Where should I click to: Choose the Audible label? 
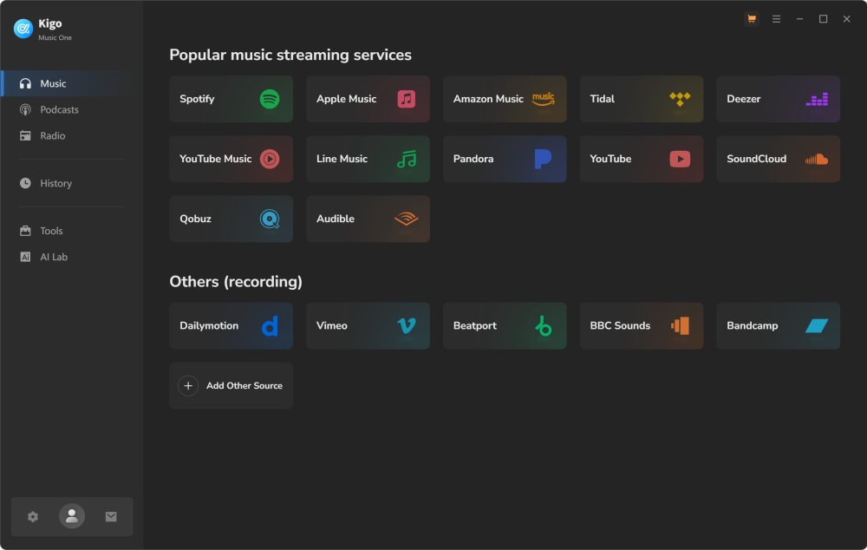coord(335,219)
